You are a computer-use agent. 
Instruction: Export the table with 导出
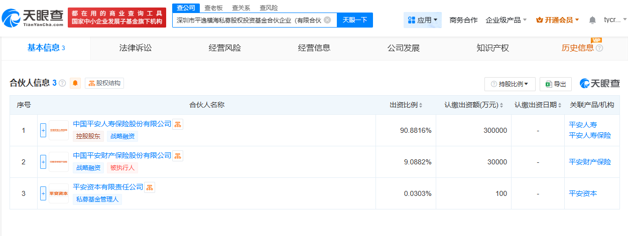click(556, 84)
